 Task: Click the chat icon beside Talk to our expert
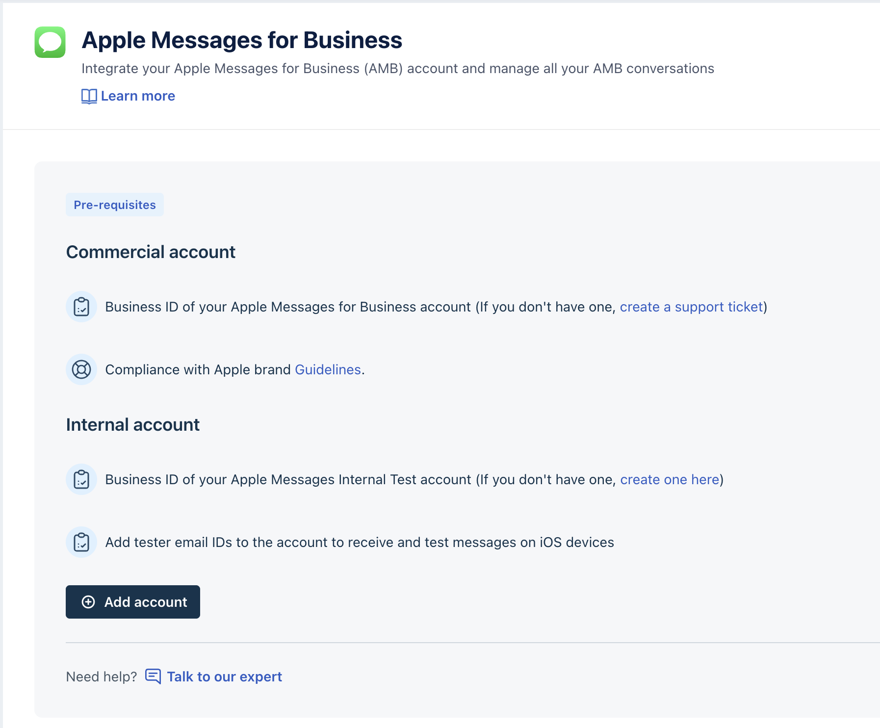coord(153,676)
